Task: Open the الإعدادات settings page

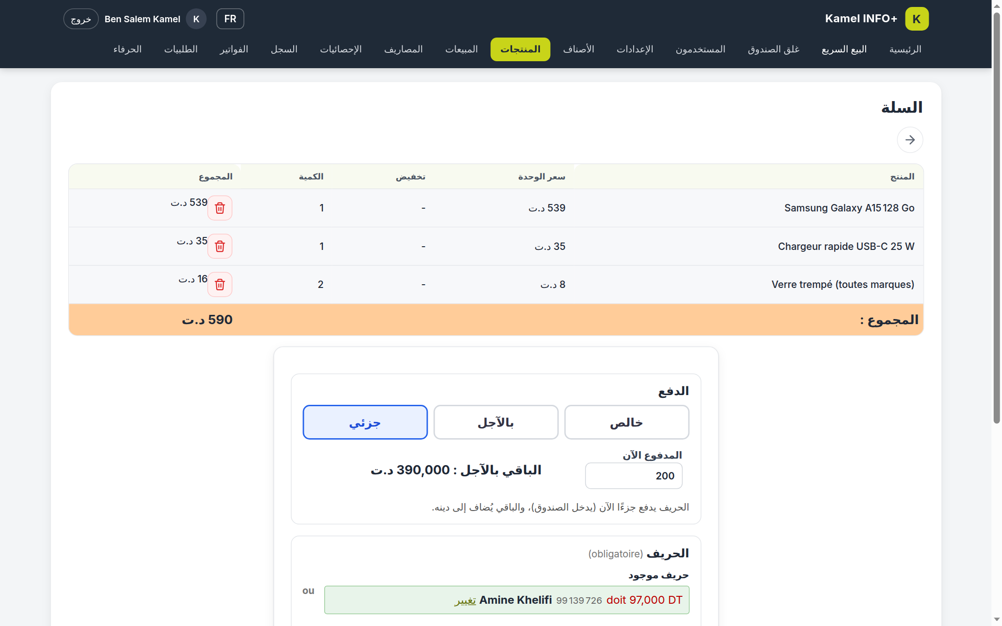Action: click(x=635, y=49)
